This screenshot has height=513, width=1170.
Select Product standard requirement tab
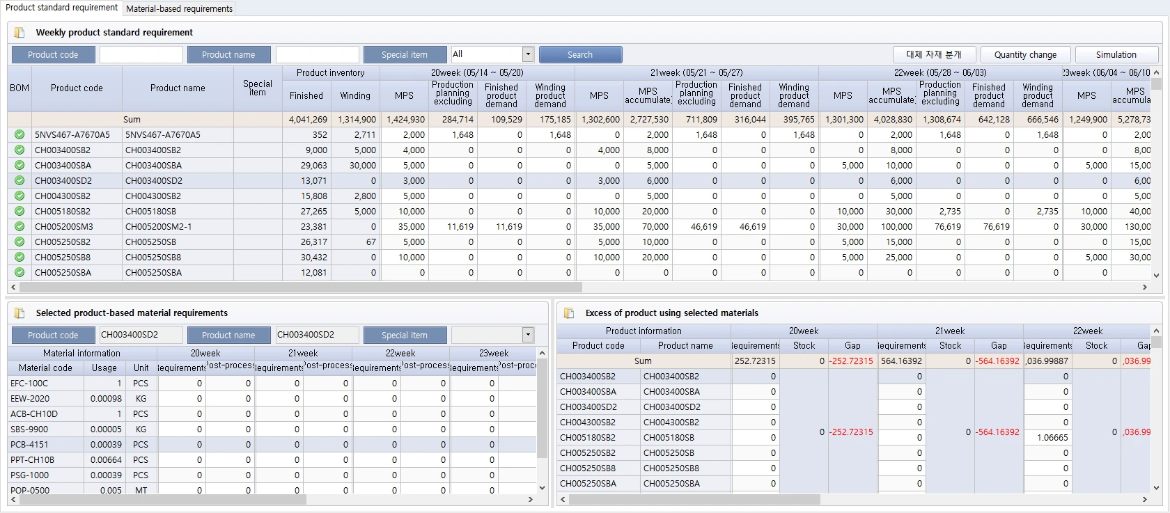[62, 8]
